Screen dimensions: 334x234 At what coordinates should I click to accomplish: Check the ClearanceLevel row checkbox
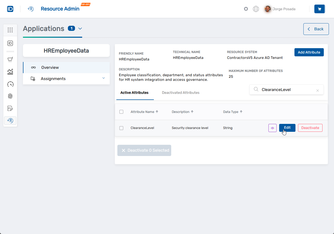pos(121,128)
